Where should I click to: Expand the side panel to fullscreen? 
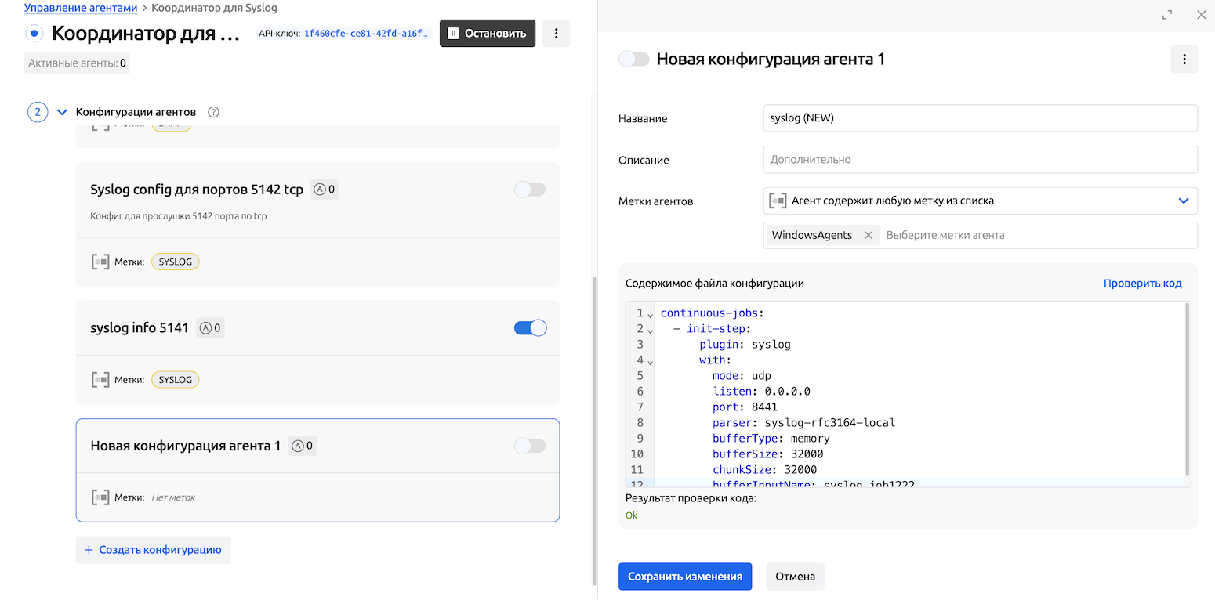pos(1167,15)
